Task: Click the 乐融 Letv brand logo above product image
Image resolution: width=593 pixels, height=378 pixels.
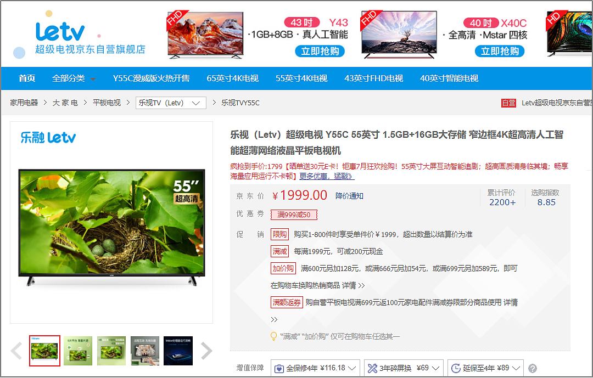Action: (48, 138)
